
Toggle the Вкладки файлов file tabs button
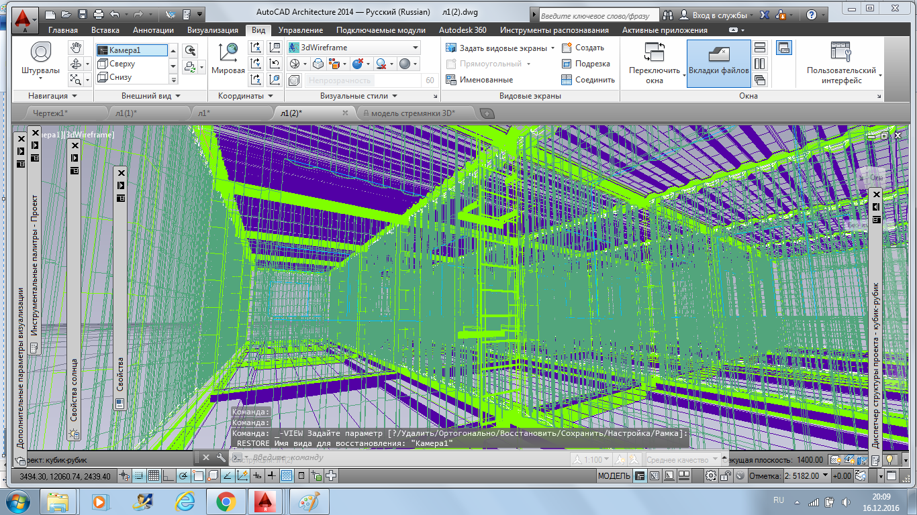coord(718,63)
